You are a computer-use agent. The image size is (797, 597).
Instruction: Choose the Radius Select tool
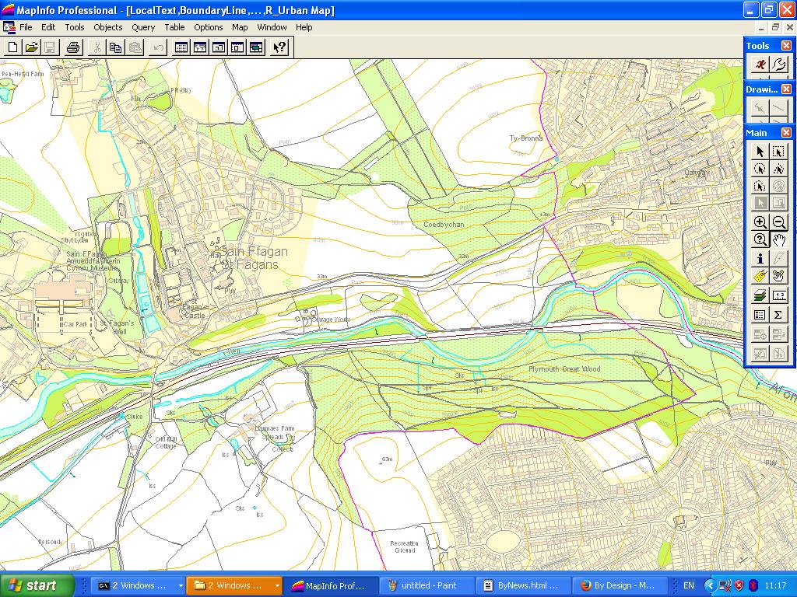click(760, 169)
